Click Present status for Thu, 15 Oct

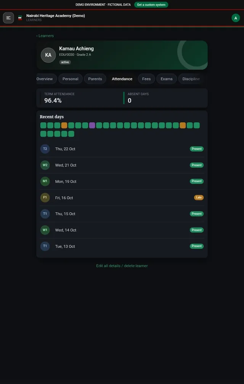pyautogui.click(x=197, y=214)
